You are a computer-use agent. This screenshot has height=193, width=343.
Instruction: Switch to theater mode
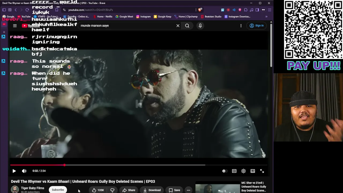(253, 171)
